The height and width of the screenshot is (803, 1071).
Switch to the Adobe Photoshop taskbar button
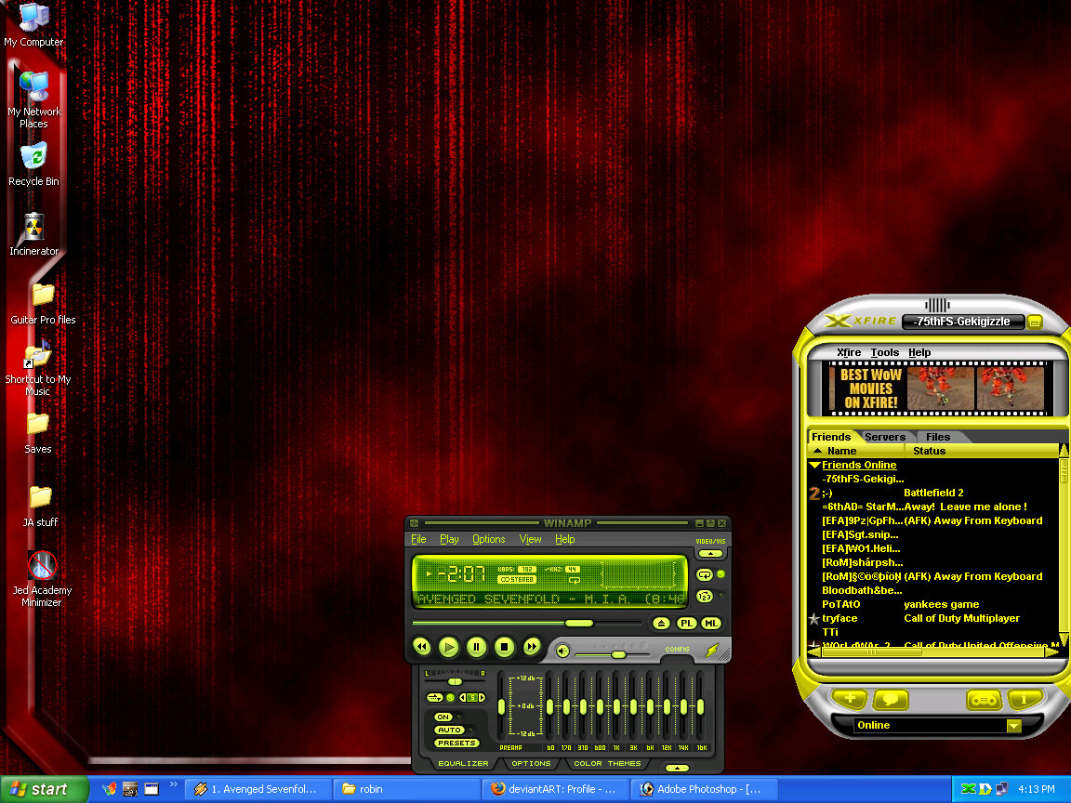703,789
